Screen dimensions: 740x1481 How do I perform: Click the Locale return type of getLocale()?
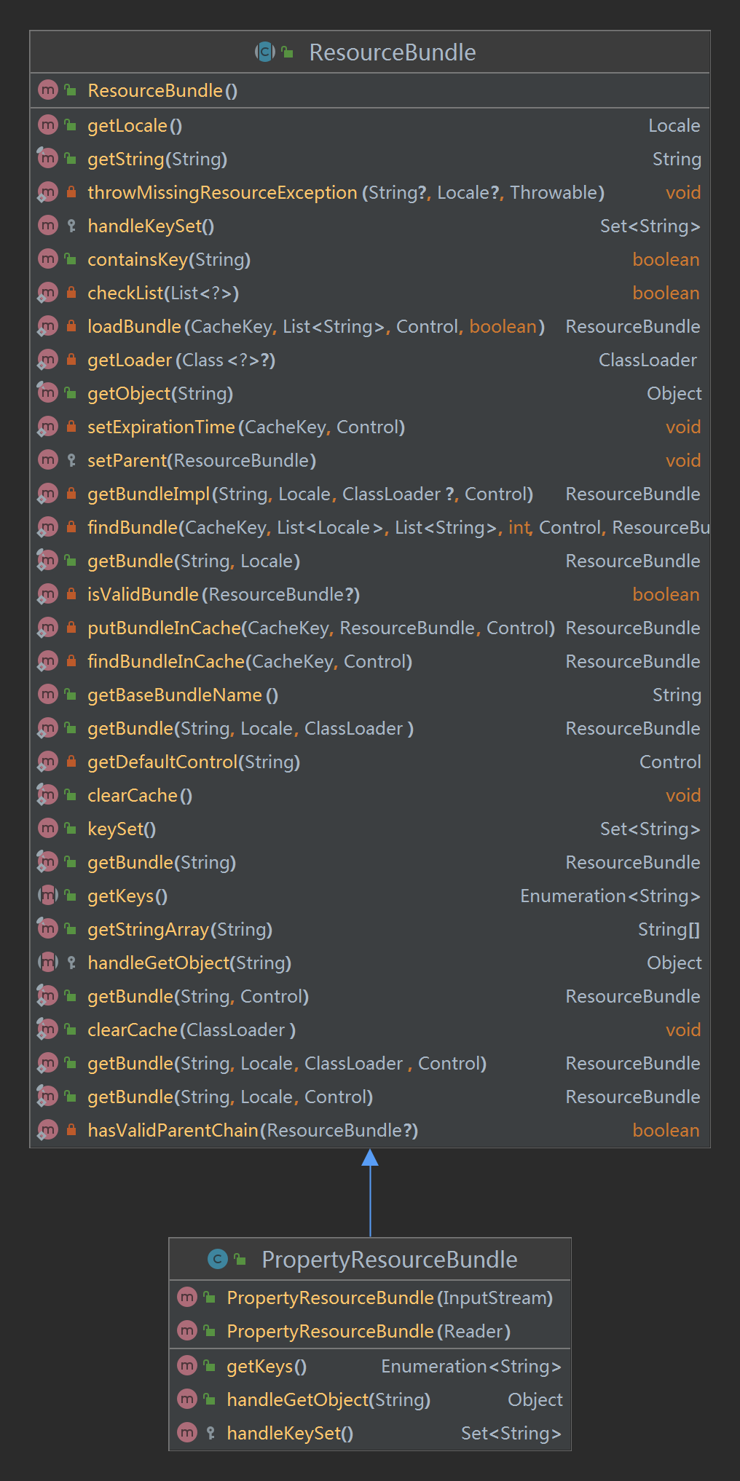(x=674, y=125)
